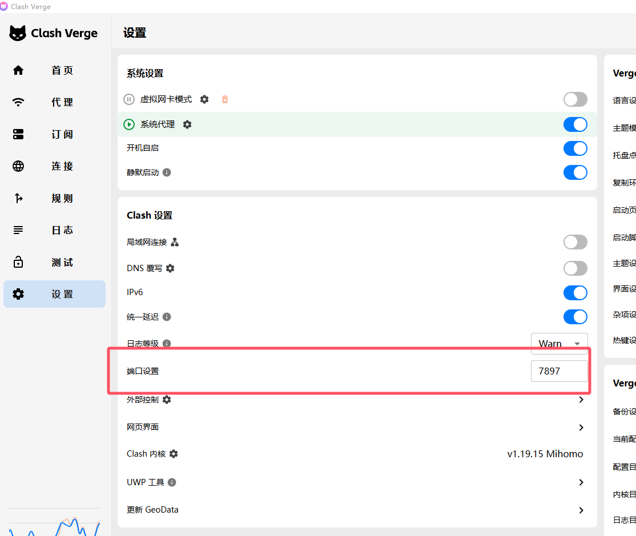Click the gear icon beside 虚拟网卡模式
Screen dimensions: 636x536
pos(204,99)
